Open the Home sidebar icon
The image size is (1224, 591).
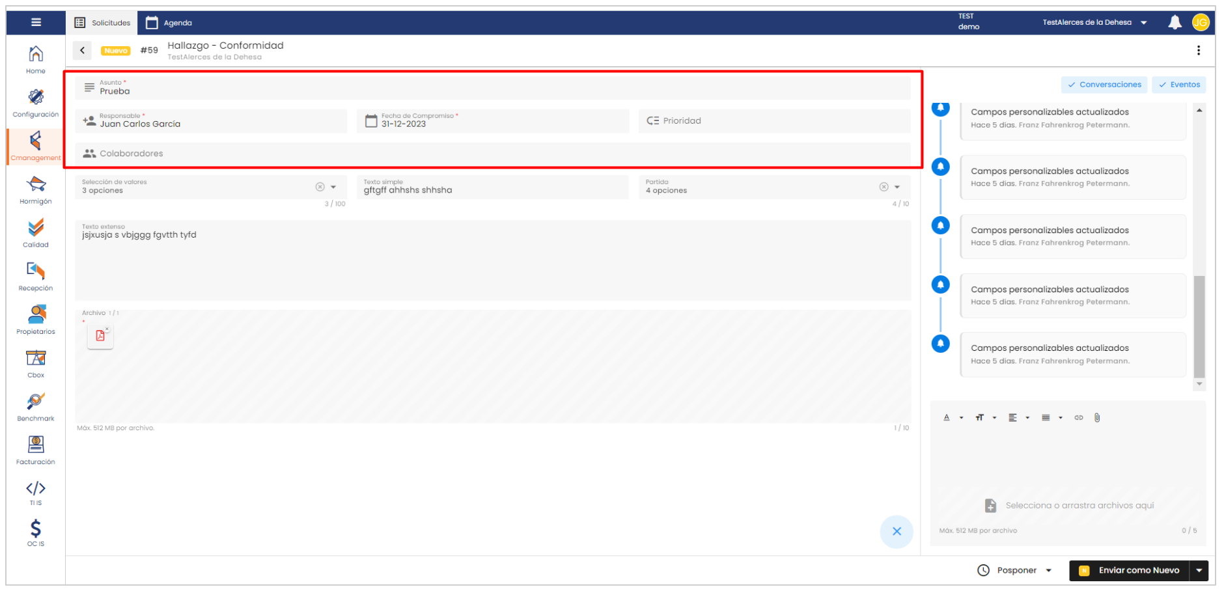36,59
